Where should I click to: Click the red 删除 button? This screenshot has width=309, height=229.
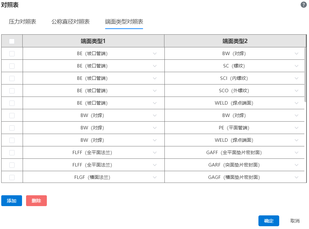pyautogui.click(x=36, y=201)
